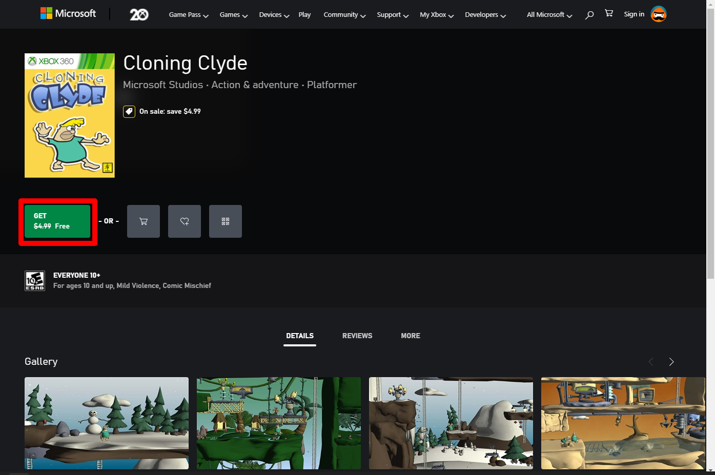Open the orange laboratory gallery screenshot
The height and width of the screenshot is (475, 715).
pyautogui.click(x=623, y=423)
